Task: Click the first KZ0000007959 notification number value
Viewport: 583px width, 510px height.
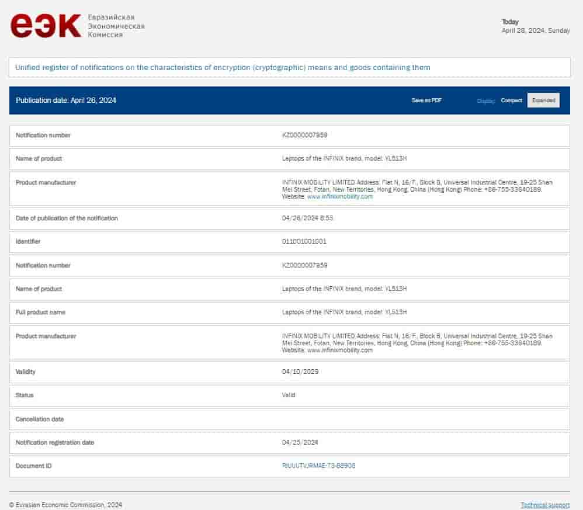Action: point(304,136)
